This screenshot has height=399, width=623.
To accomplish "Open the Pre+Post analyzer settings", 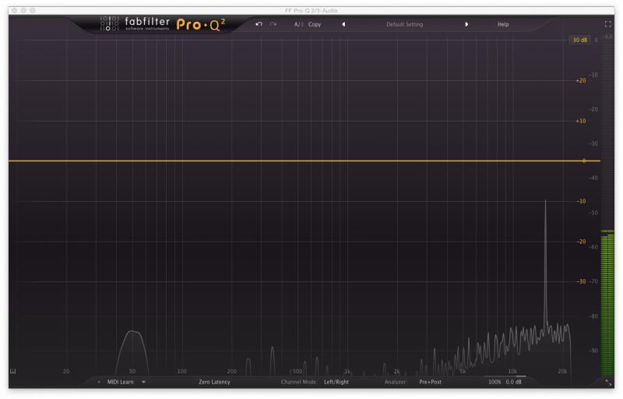I will pyautogui.click(x=431, y=382).
